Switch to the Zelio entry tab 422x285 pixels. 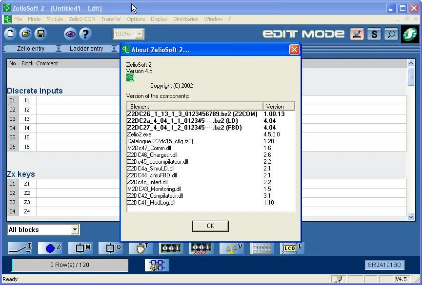pos(31,49)
